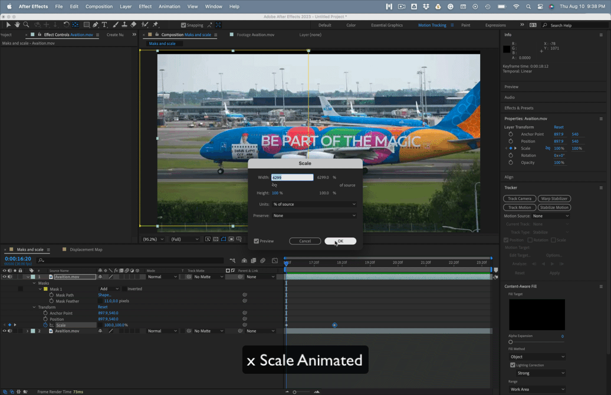This screenshot has width=611, height=395.
Task: Select the Roto Brush tool
Action: (x=144, y=25)
